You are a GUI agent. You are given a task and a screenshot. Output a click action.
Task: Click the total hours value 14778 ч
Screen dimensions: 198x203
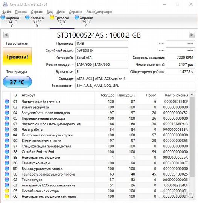pyautogui.click(x=180, y=71)
